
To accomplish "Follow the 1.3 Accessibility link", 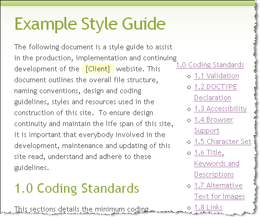I will click(x=221, y=109).
